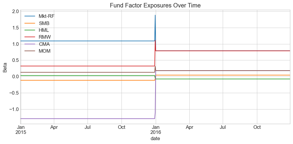293x144 pixels.
Task: Click the 2.0 y-axis tick label
Action: [x=15, y=12]
